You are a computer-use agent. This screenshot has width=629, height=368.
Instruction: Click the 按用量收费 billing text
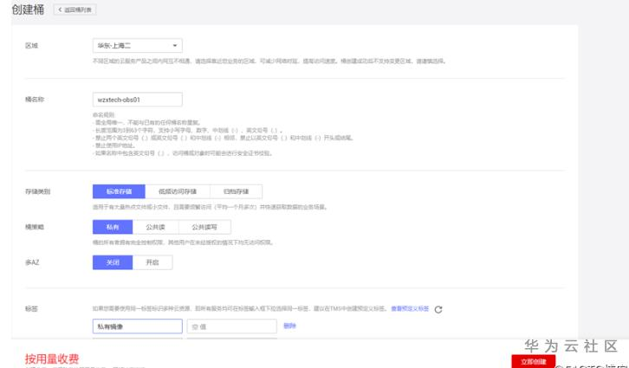52,358
